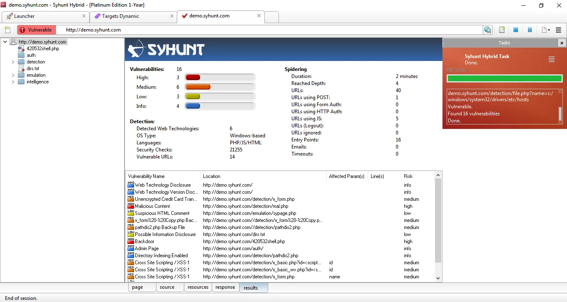Click the report generation notepad icon

(502, 29)
